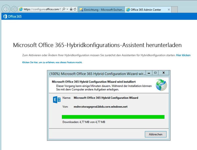The height and width of the screenshot is (150, 197).
Task: Click the security lock icon
Action: [71, 9]
